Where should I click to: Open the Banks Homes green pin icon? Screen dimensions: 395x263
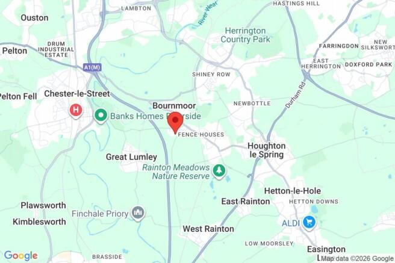(x=101, y=116)
